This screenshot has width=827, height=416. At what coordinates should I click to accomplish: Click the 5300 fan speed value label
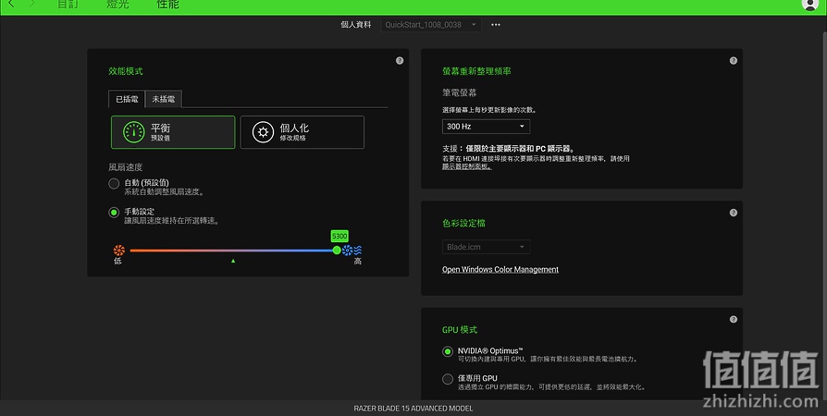click(339, 237)
